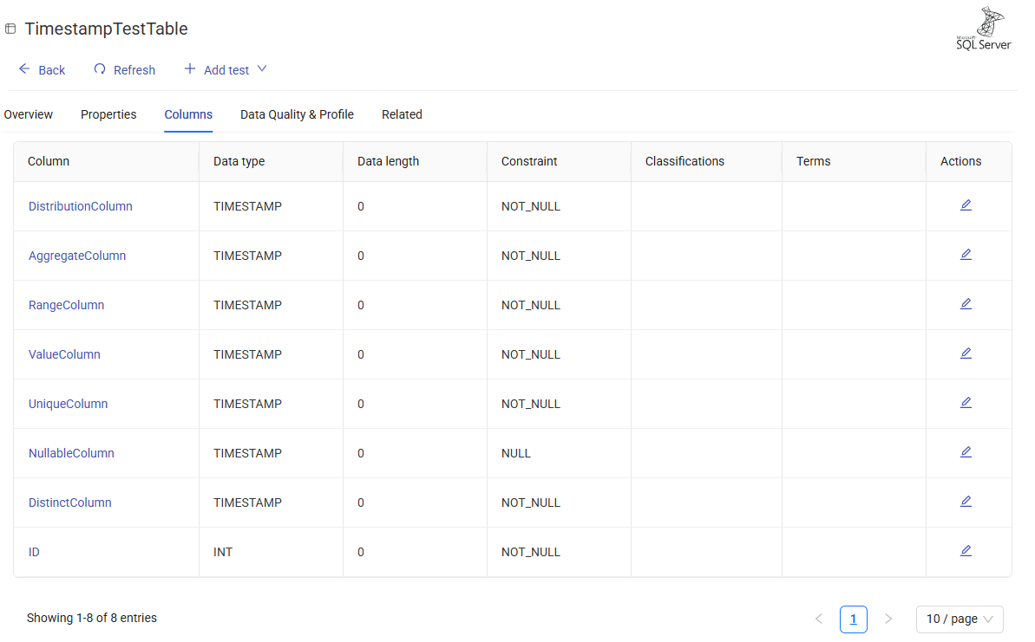Edit the NullableColumn row via pencil icon
Image resolution: width=1035 pixels, height=642 pixels.
[966, 452]
